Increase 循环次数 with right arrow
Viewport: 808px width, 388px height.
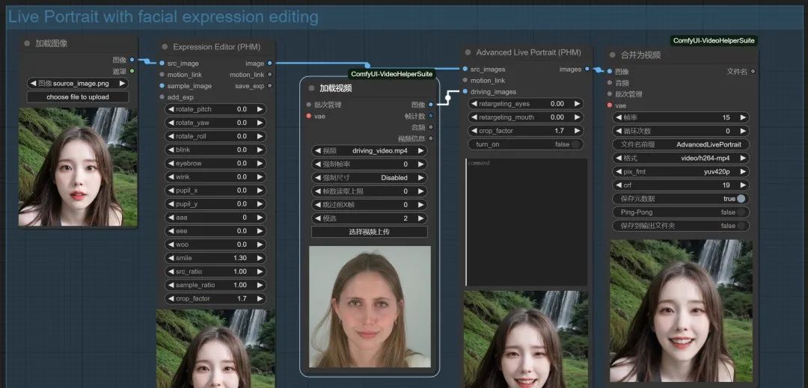(743, 131)
